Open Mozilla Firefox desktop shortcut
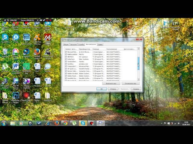This screenshot has width=193, height=144. (37, 52)
